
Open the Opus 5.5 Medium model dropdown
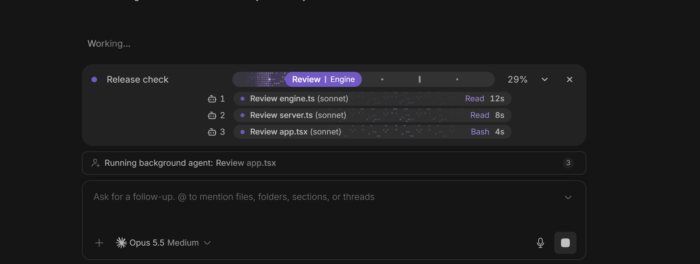[x=164, y=243]
